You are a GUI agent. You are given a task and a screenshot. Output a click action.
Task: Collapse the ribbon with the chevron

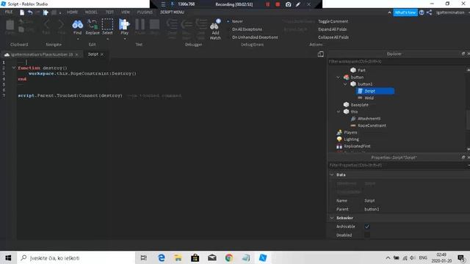tap(389, 12)
